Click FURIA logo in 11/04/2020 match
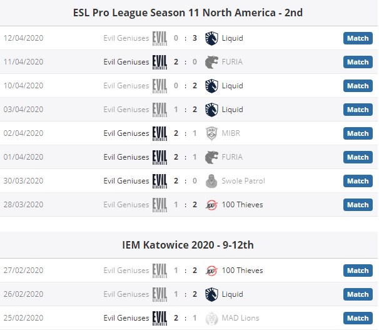Viewport: 379px width, 330px height. pos(212,62)
